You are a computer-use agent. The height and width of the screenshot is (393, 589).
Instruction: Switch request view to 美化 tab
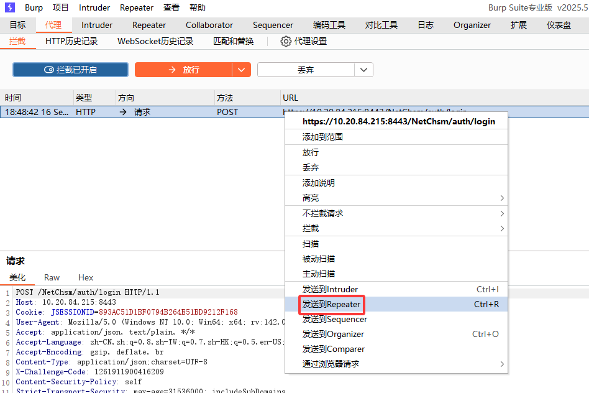[x=17, y=277]
